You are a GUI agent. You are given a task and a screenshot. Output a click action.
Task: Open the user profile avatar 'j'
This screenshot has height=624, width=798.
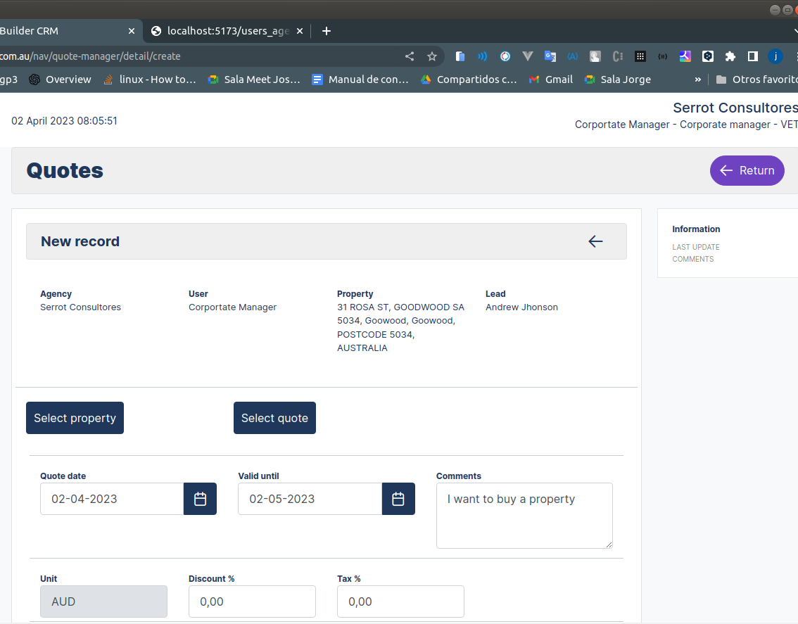click(775, 56)
